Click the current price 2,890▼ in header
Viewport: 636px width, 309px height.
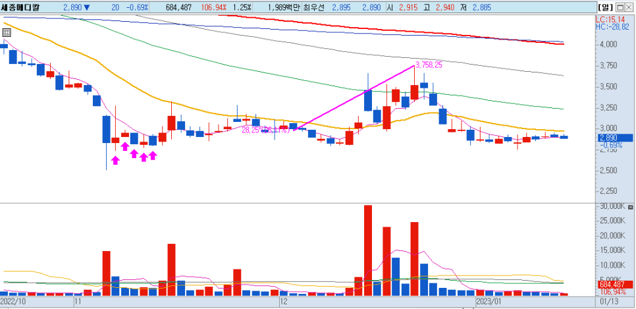coord(76,7)
